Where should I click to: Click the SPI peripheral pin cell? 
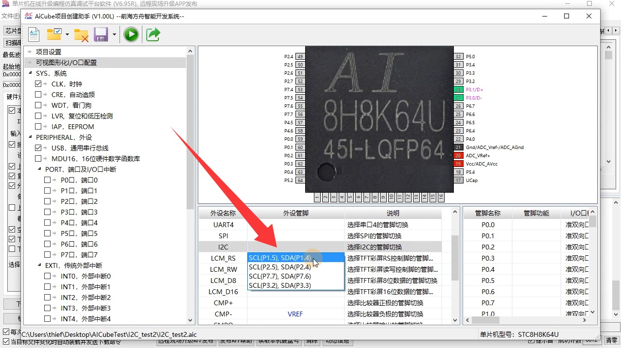tap(296, 236)
